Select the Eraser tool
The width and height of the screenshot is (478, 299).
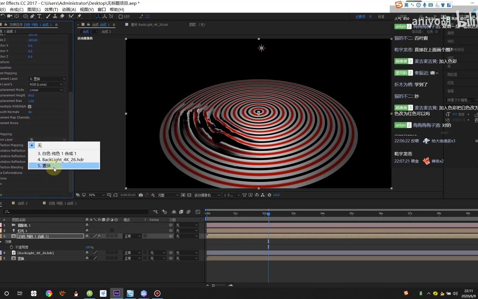[x=62, y=16]
